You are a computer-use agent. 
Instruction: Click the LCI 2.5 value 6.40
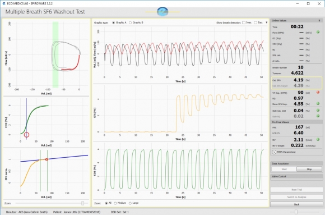[299, 132]
